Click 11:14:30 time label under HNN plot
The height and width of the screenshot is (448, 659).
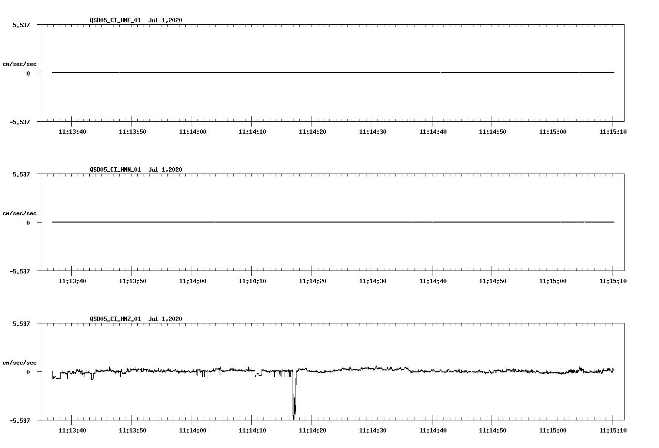(373, 281)
